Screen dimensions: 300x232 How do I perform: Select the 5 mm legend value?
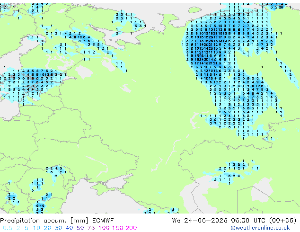pyautogui.click(x=26, y=228)
